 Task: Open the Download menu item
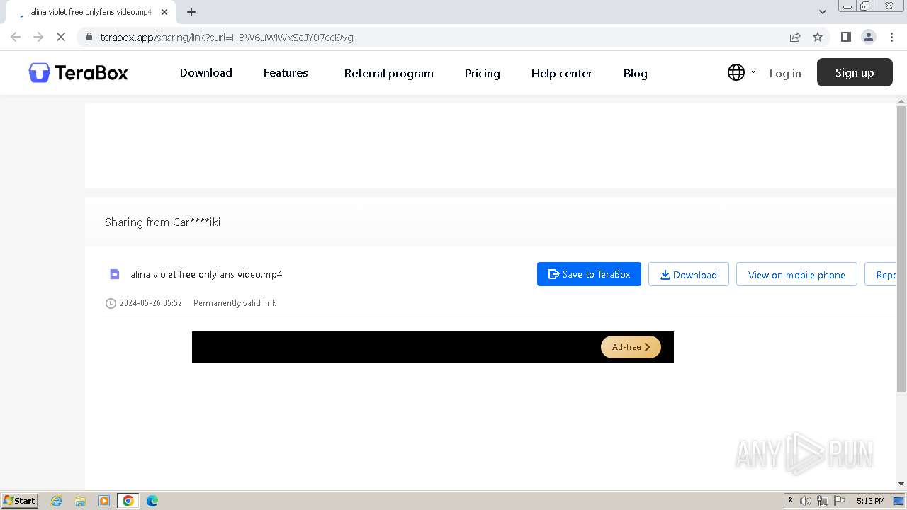coord(205,72)
